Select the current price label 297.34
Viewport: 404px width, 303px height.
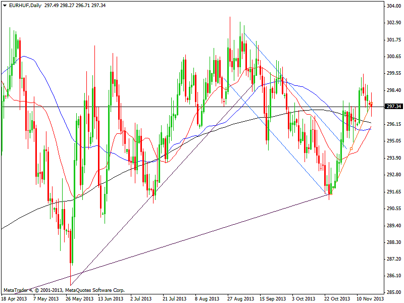(x=392, y=107)
